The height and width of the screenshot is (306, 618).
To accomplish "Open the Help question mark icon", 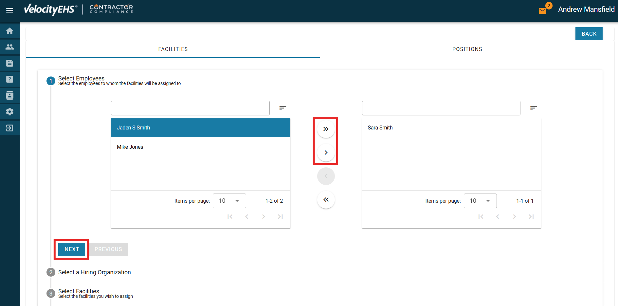I will (10, 79).
